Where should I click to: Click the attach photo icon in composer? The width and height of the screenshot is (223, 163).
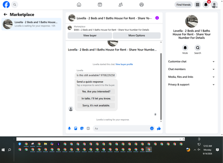point(76,129)
